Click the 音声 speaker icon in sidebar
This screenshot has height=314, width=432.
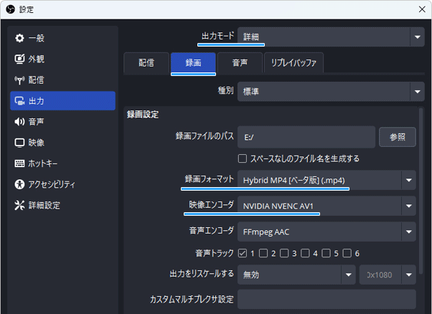pyautogui.click(x=19, y=122)
